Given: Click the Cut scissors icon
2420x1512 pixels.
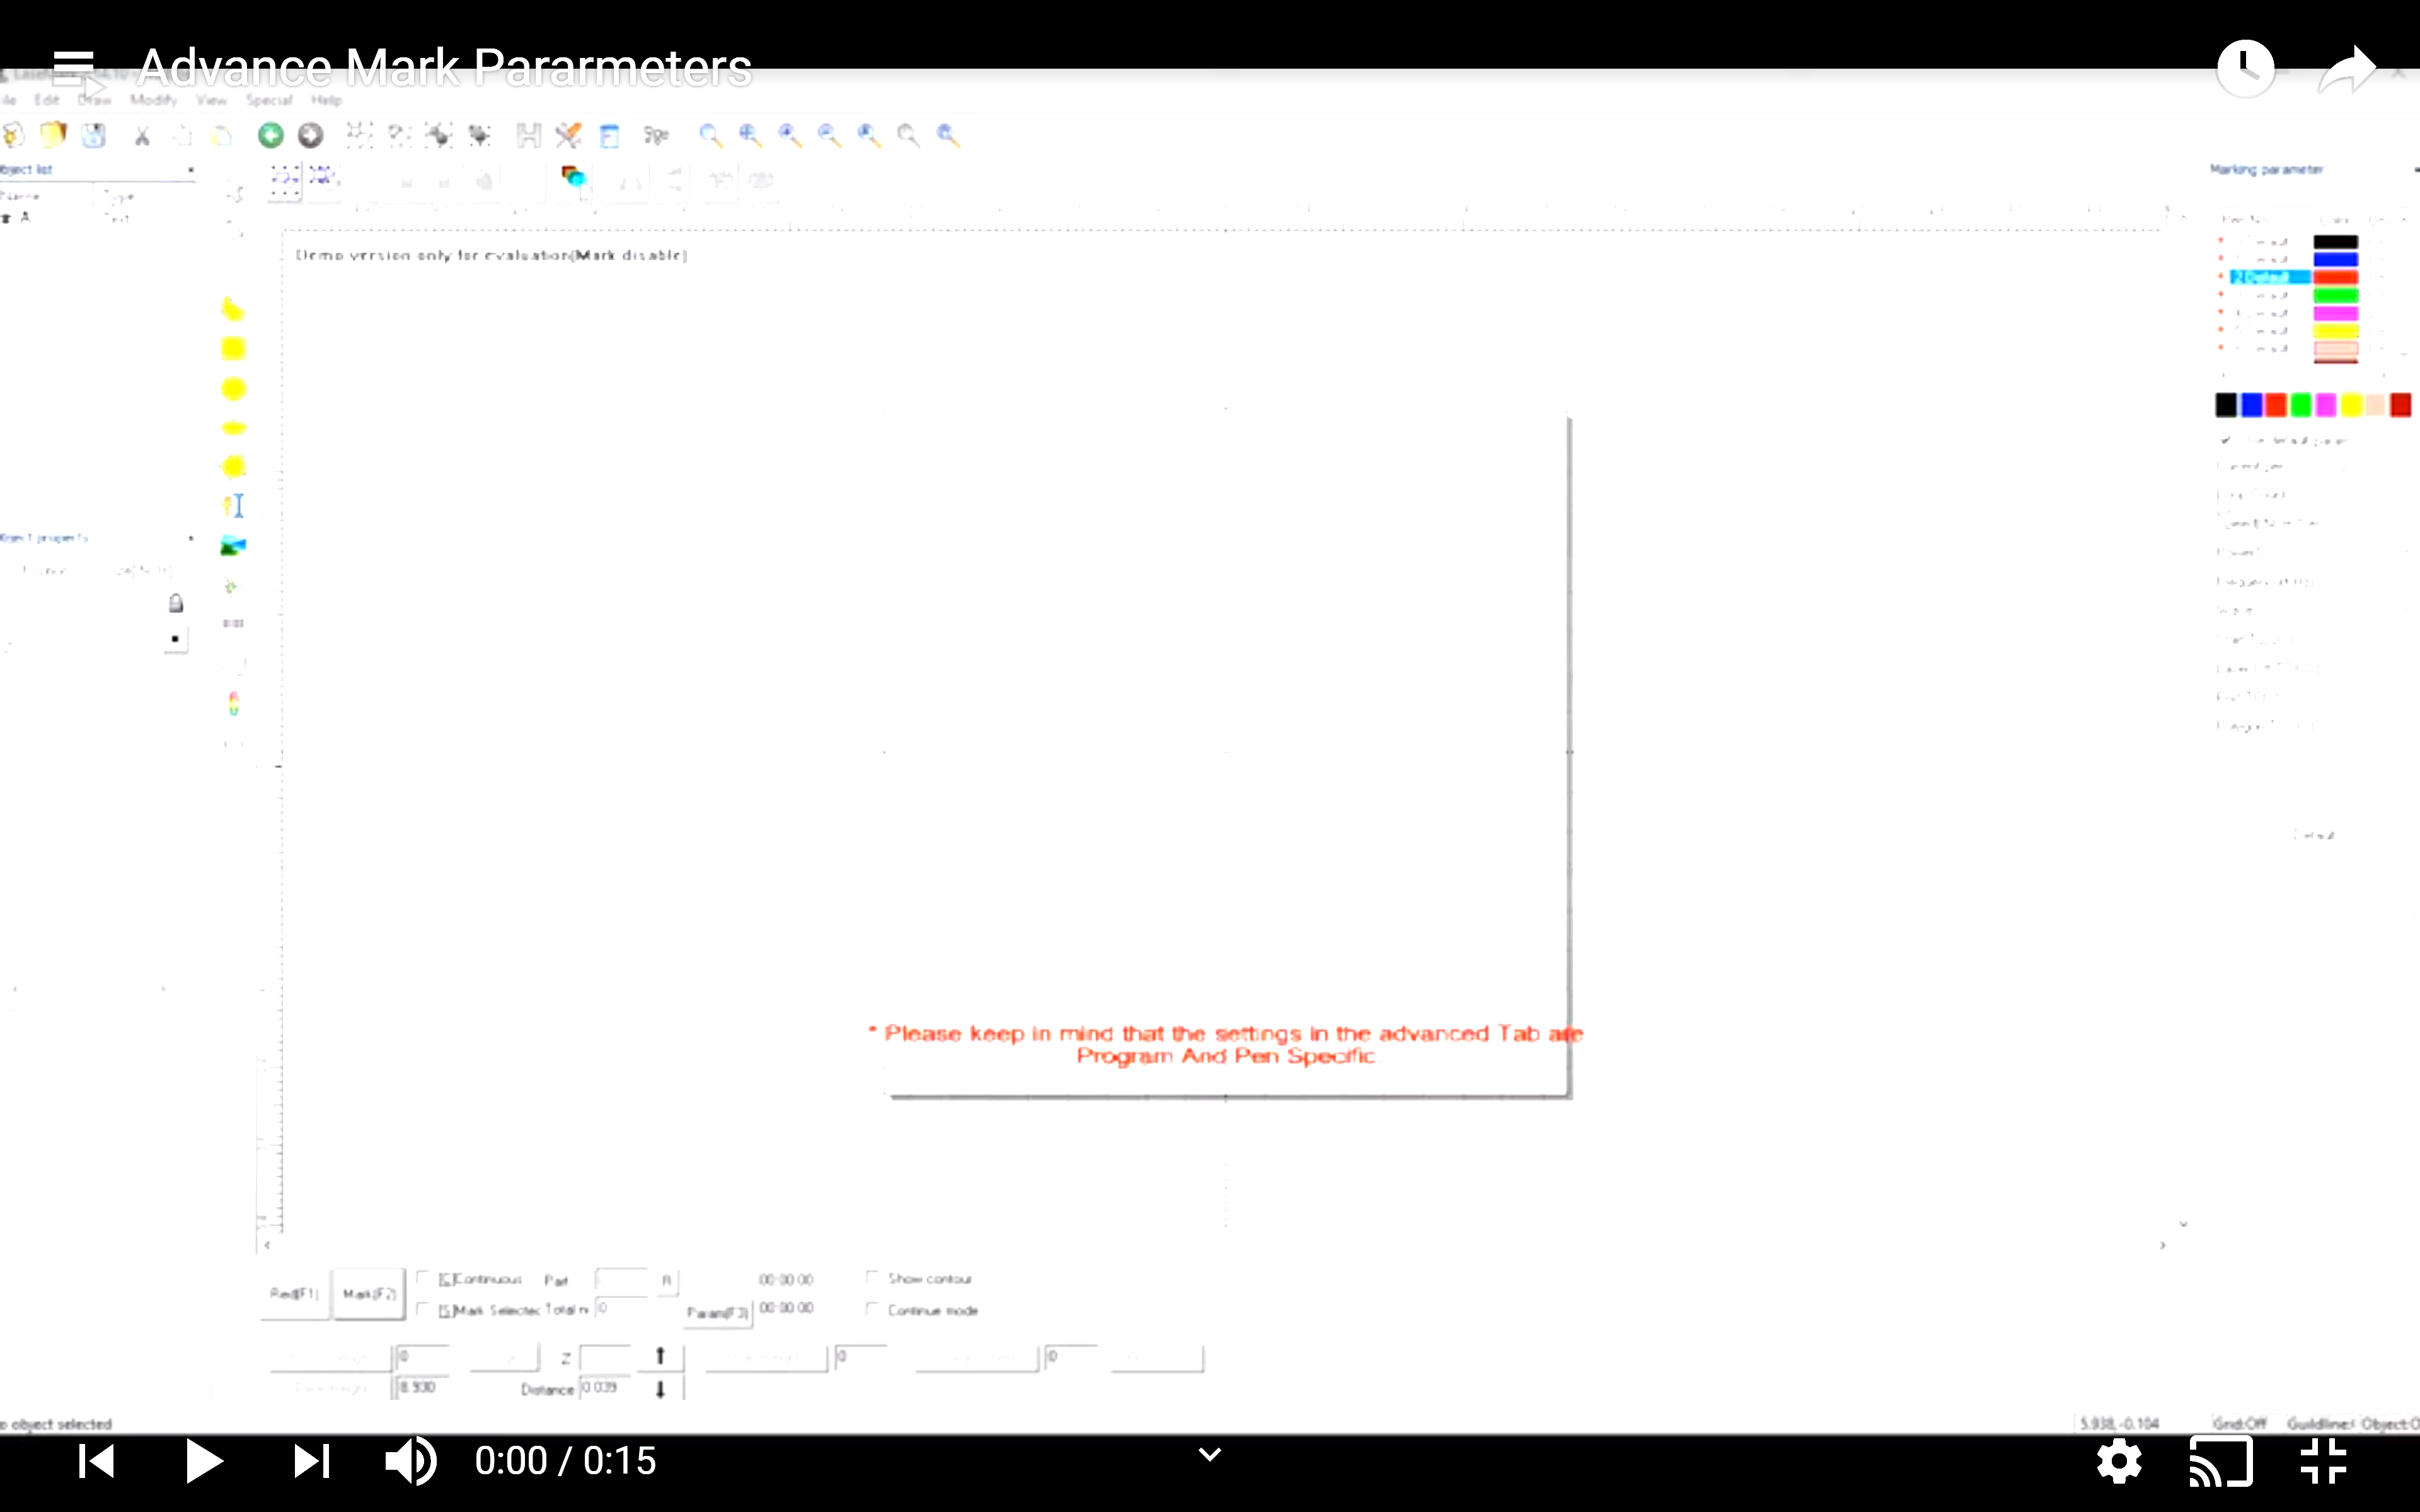Looking at the screenshot, I should pos(142,136).
